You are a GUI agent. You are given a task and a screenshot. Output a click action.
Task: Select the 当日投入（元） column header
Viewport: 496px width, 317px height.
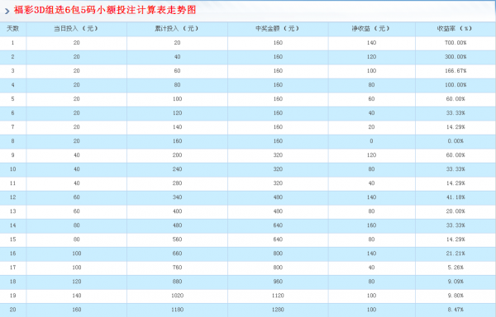click(76, 29)
